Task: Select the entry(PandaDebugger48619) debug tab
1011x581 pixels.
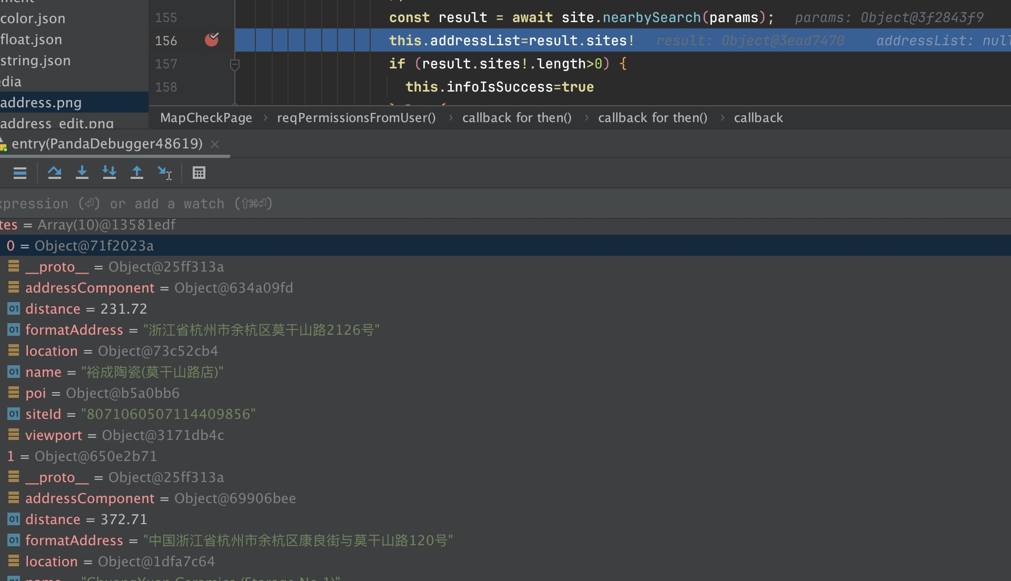Action: [x=106, y=144]
